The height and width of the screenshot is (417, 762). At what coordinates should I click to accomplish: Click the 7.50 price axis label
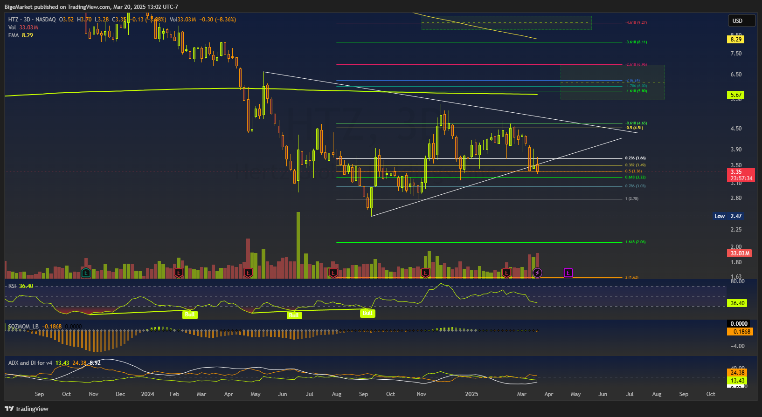point(736,54)
